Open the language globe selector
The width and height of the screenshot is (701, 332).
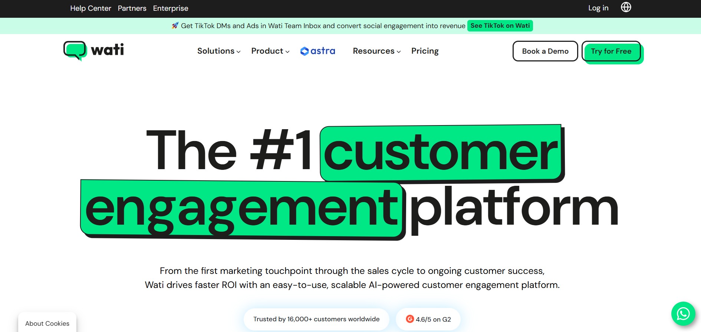pos(626,7)
